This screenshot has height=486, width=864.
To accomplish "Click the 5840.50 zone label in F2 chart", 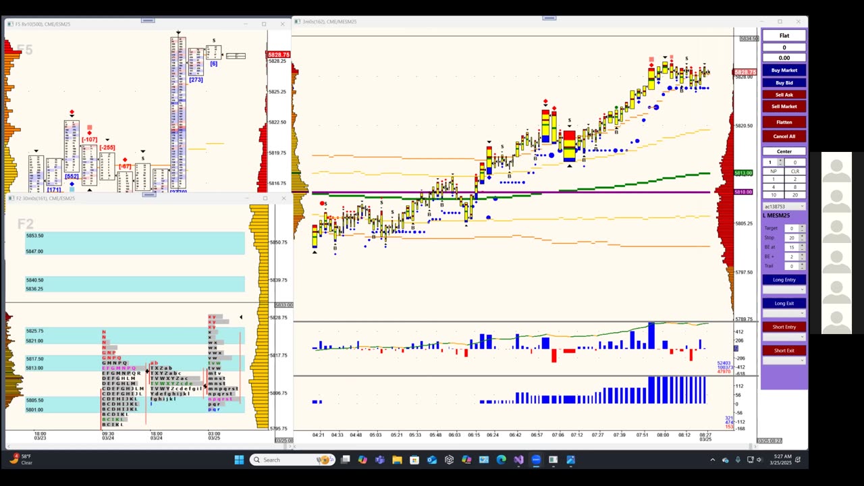I will click(34, 280).
